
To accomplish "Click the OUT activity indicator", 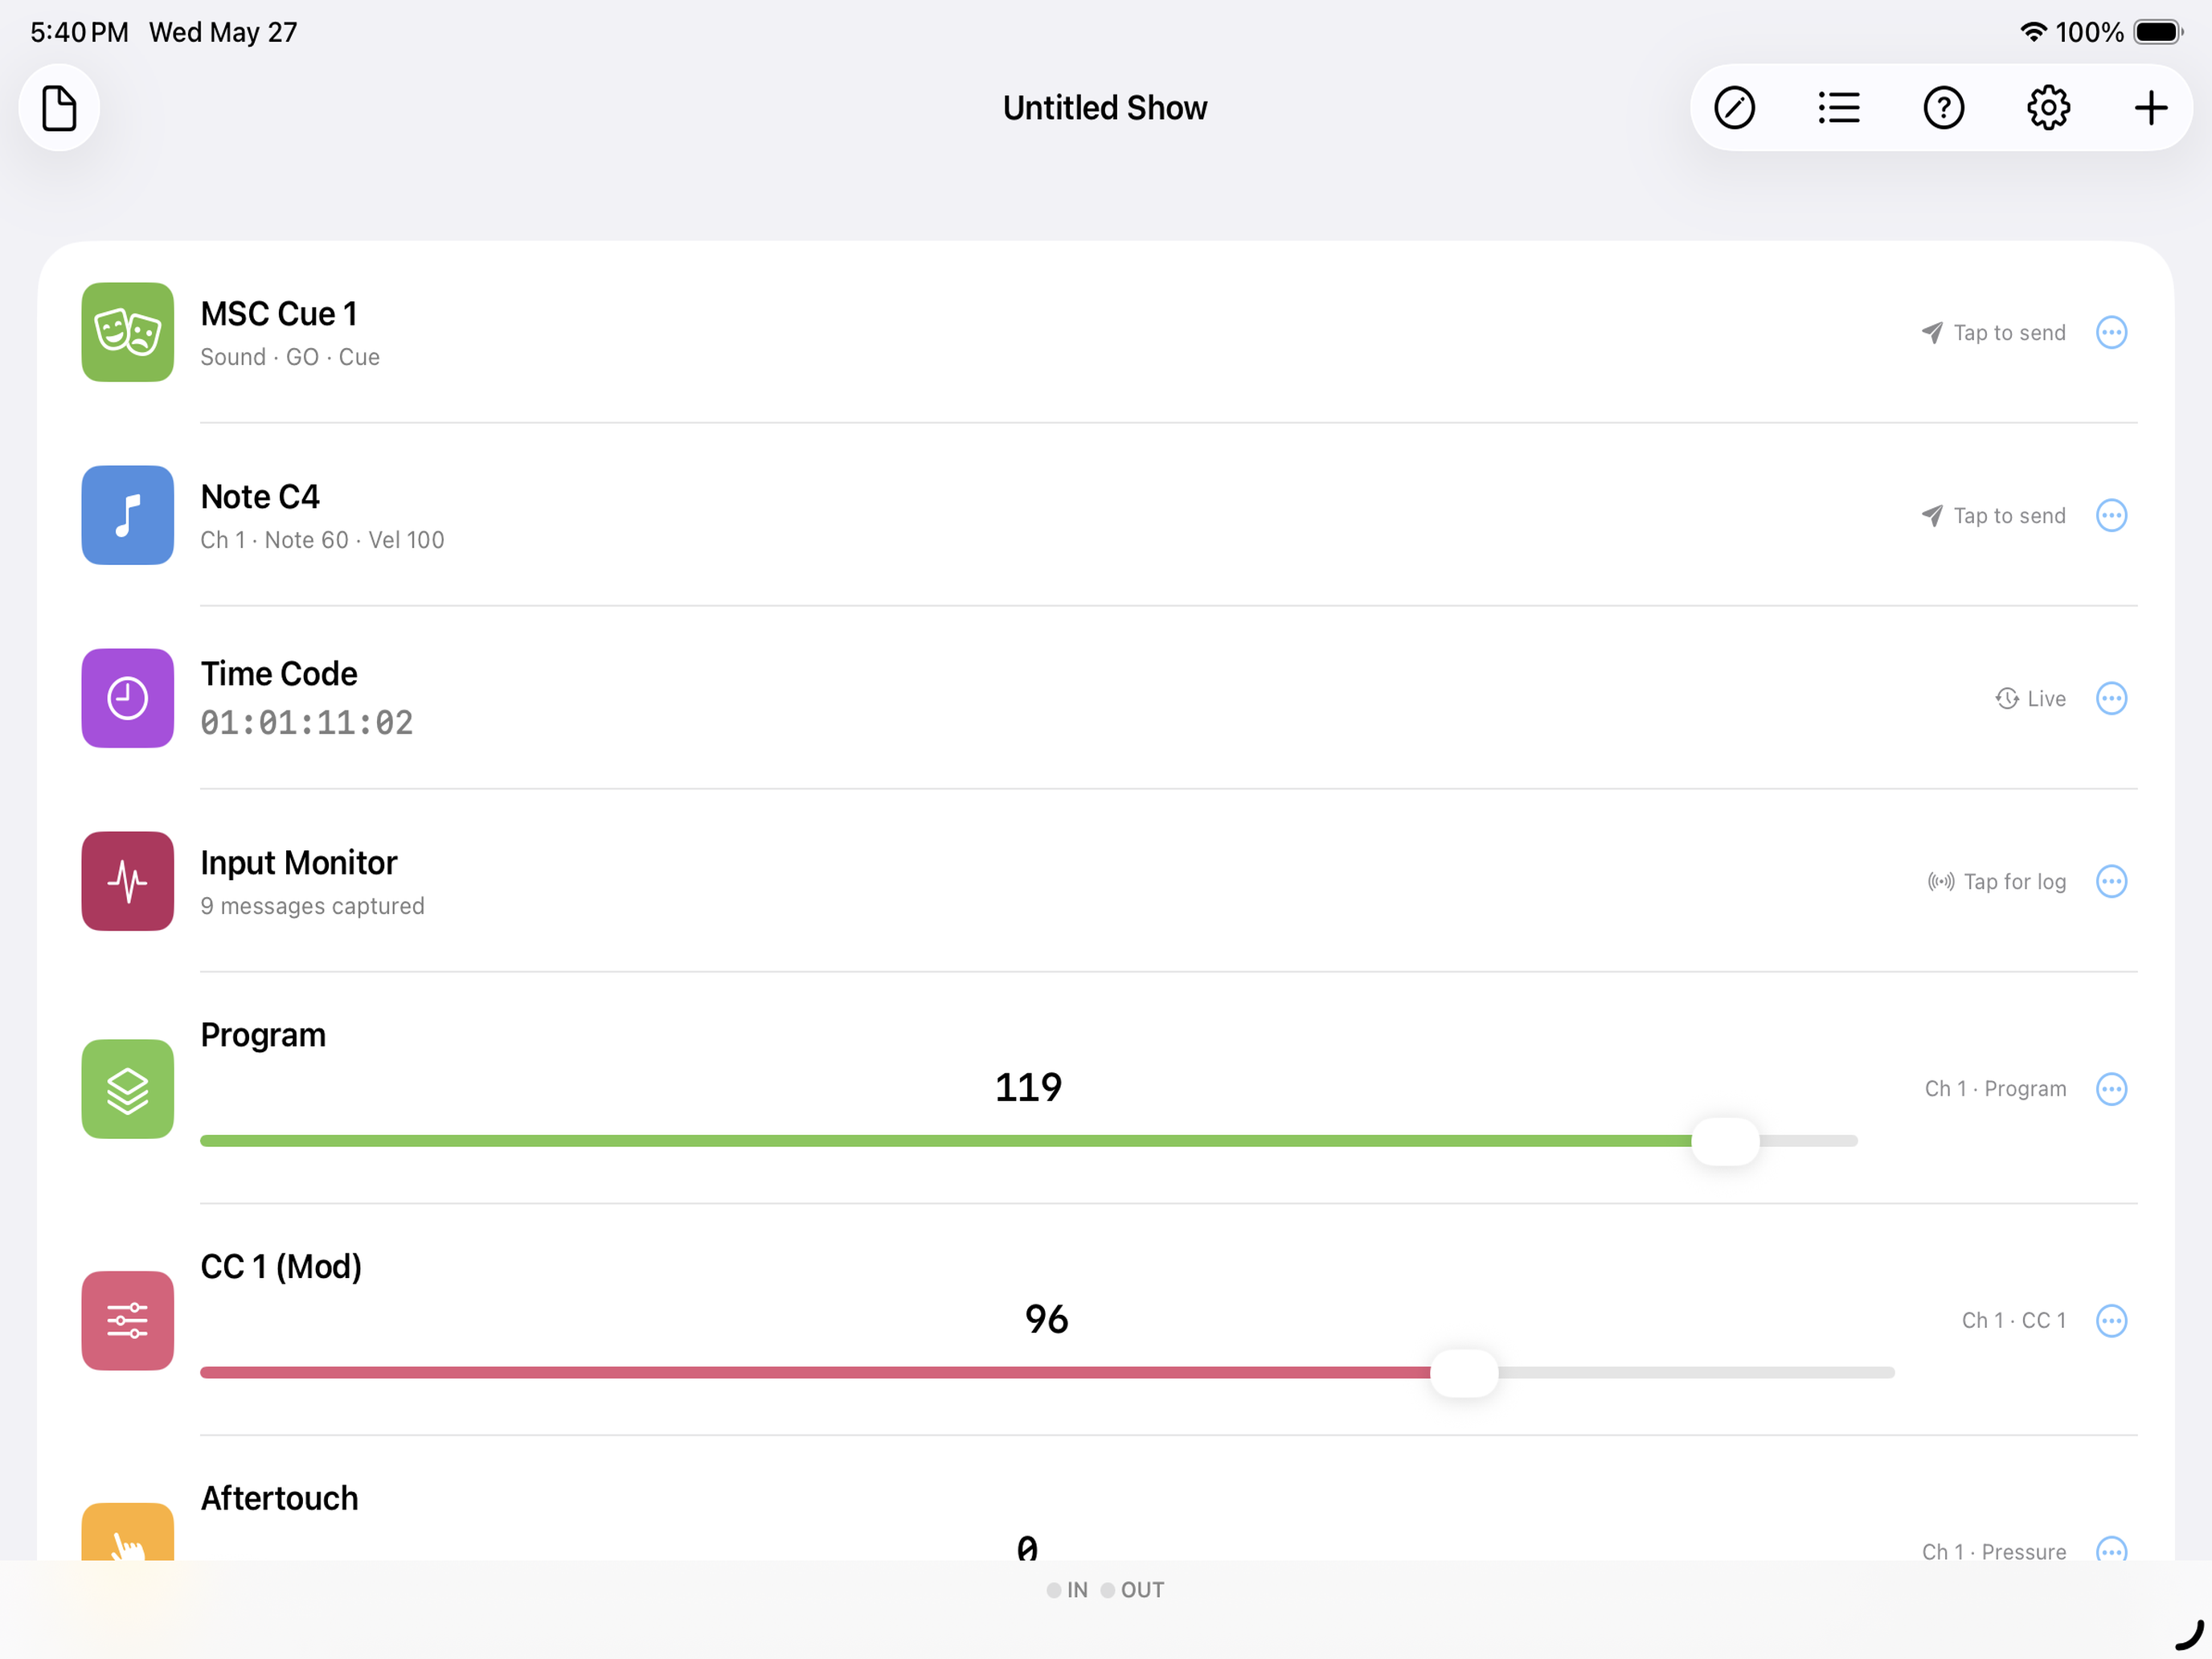I will (x=1133, y=1590).
